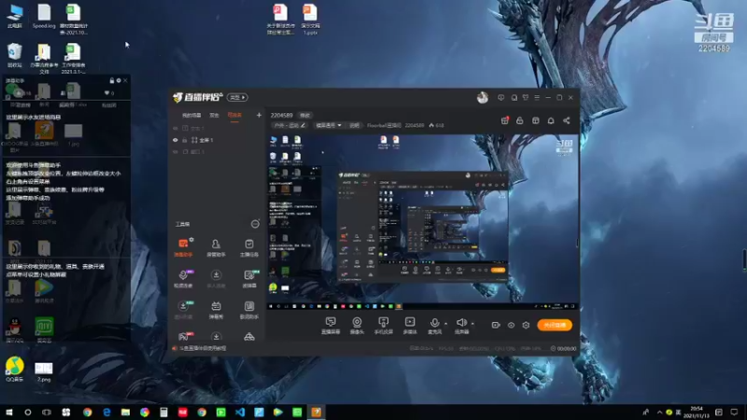Screen dimensions: 747x420
Task: Open Visual Studio Code from taskbar
Action: pos(240,413)
